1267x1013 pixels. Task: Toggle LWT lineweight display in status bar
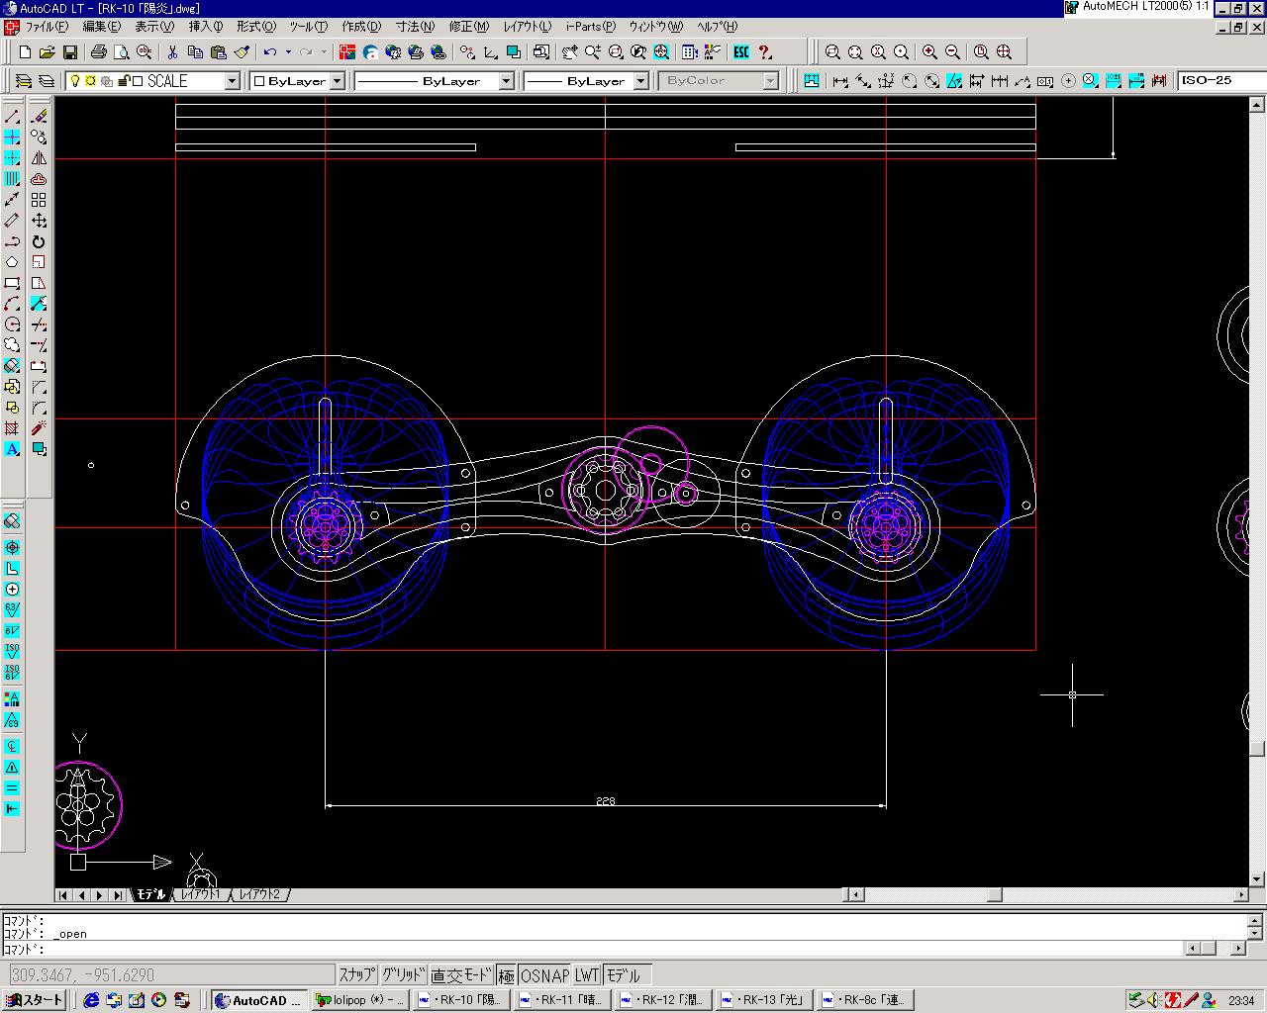coord(587,975)
